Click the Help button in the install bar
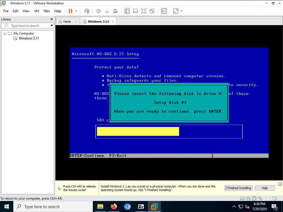Viewport: 283px width, 212px height. point(264,188)
